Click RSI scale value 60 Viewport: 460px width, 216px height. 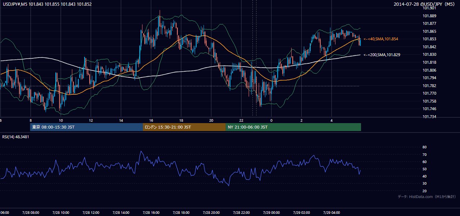[424, 162]
